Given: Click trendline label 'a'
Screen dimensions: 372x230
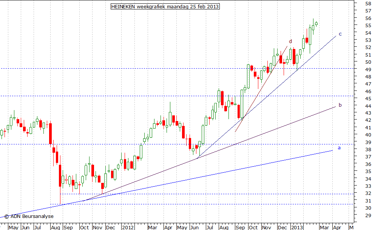Looking at the screenshot, I should (339, 148).
